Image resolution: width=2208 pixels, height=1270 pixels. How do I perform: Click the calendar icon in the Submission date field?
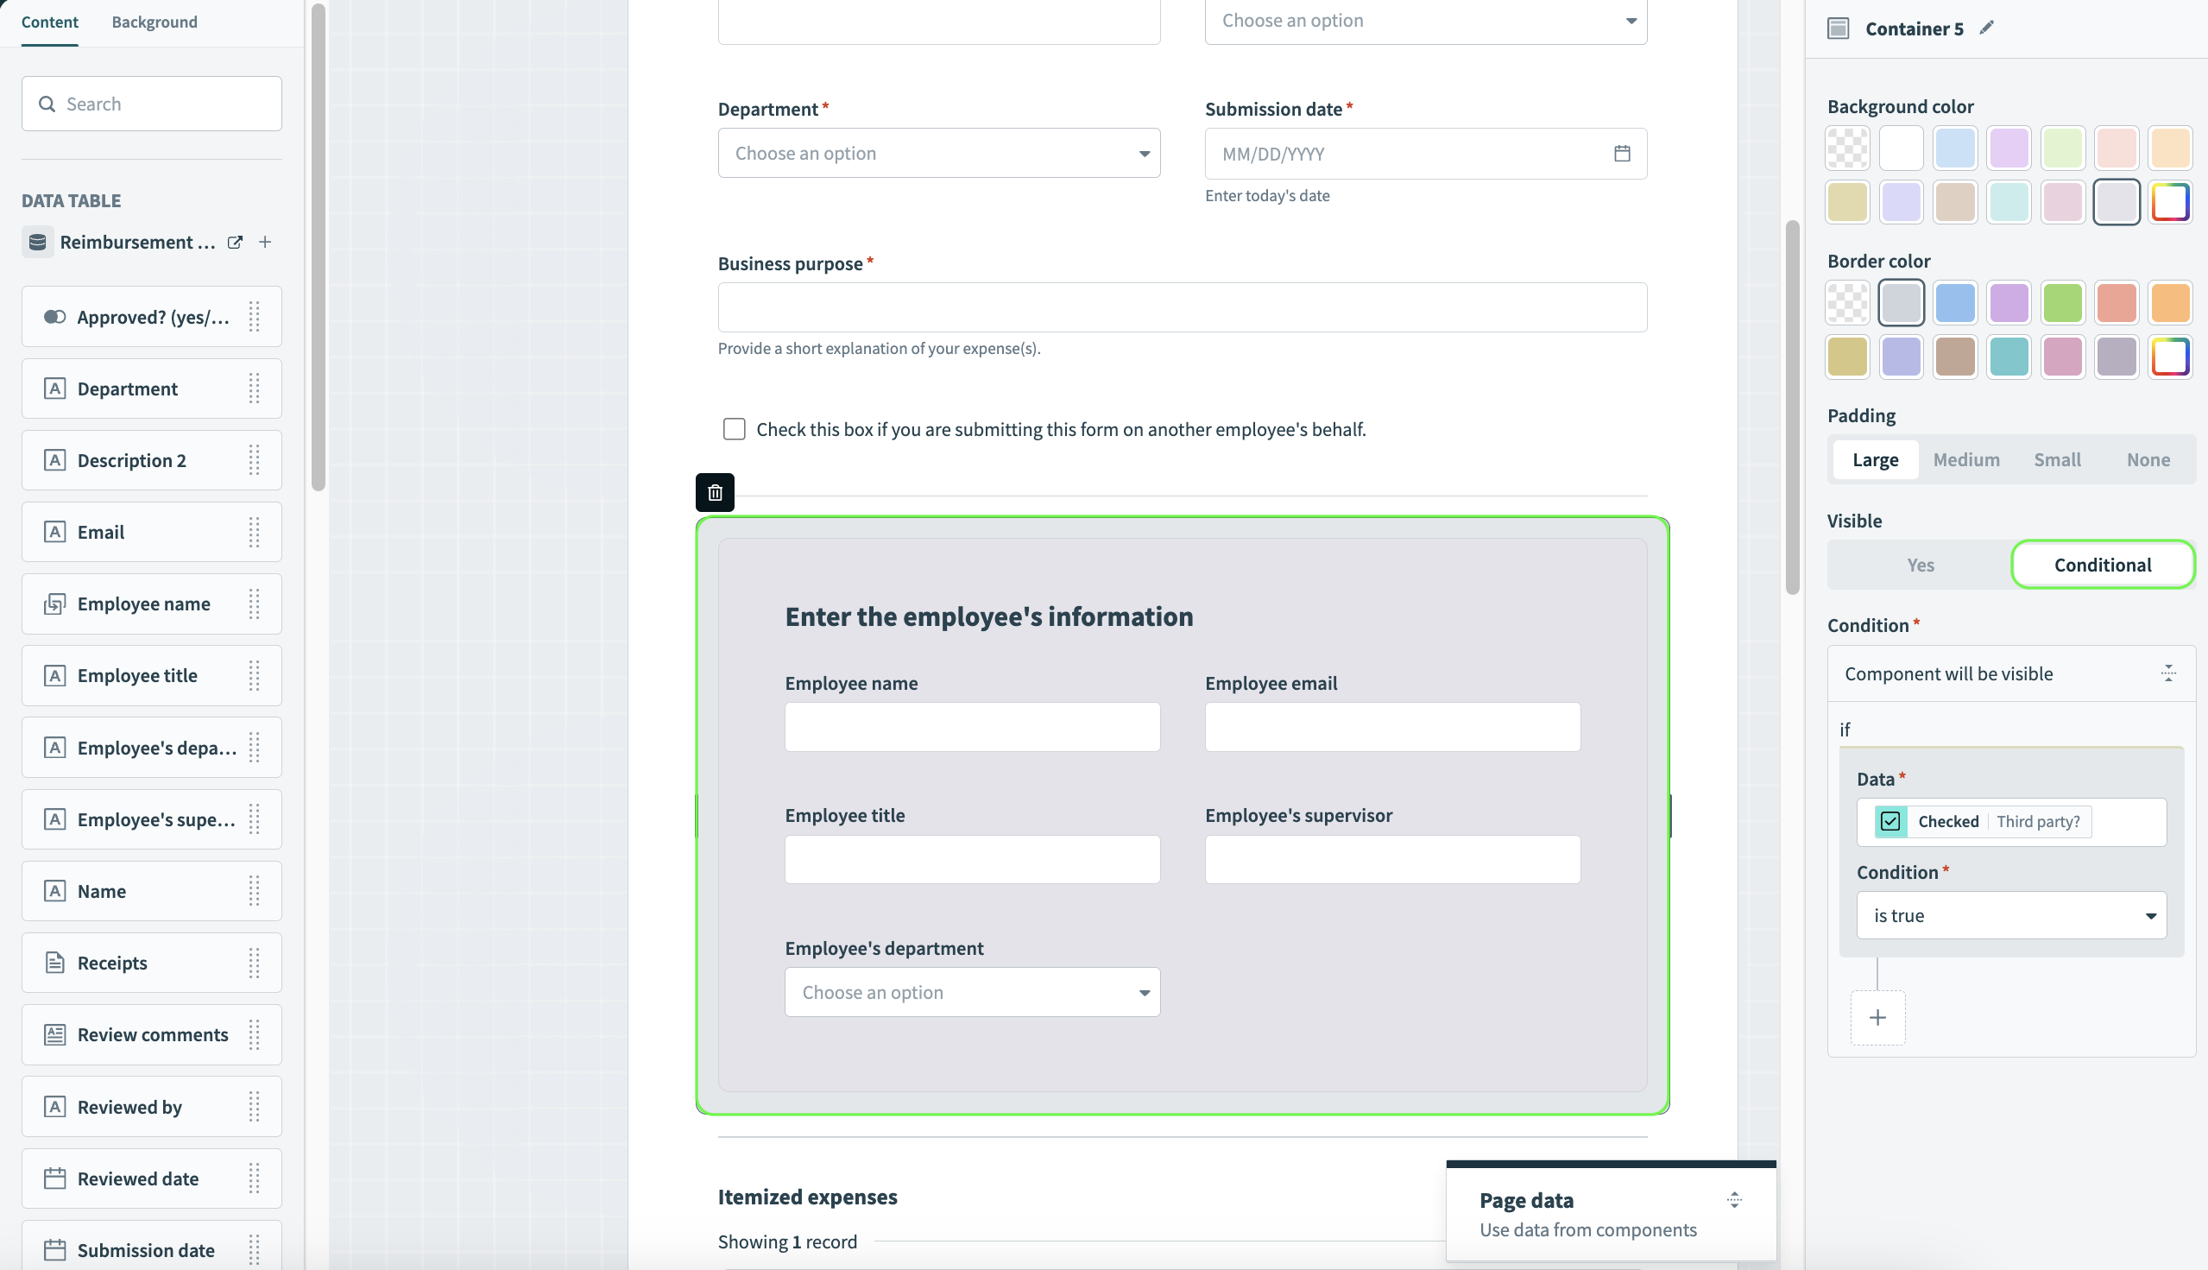tap(1621, 154)
